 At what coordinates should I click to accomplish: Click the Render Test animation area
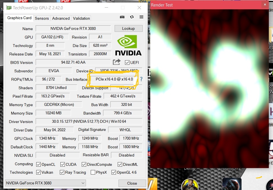point(210,89)
